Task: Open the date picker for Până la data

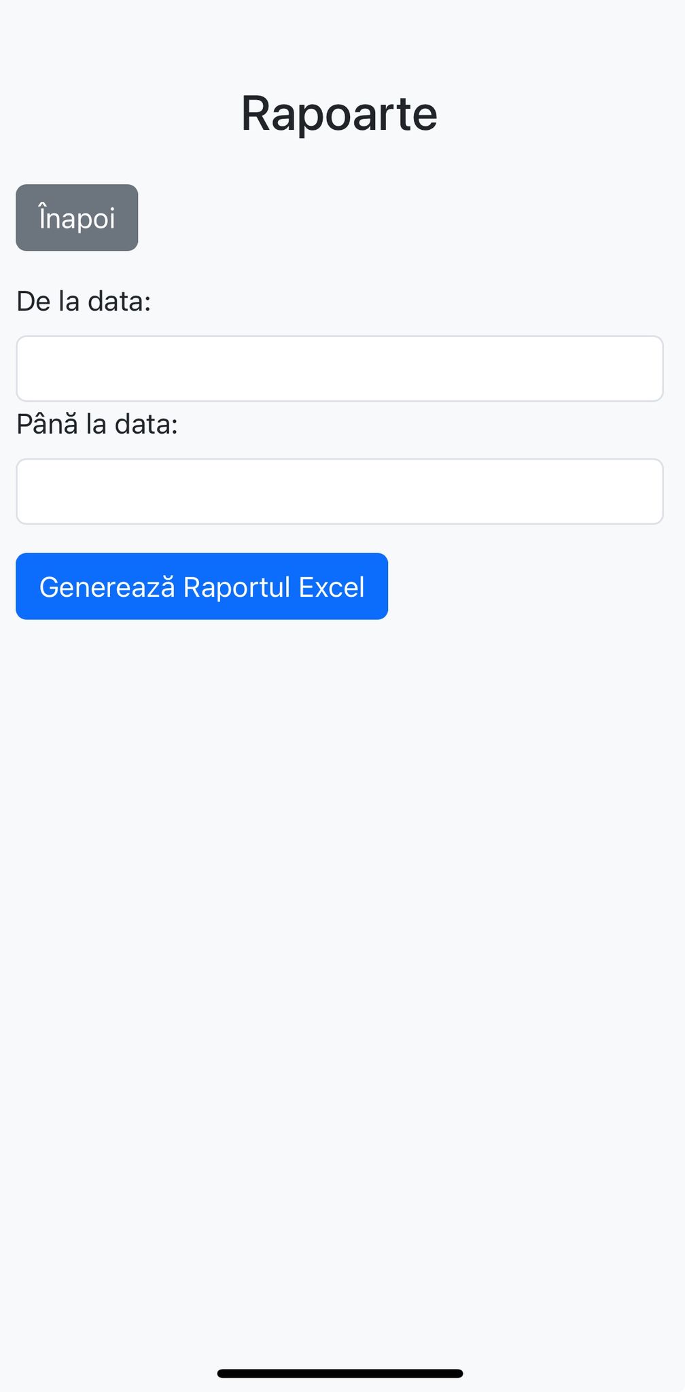Action: pos(339,491)
